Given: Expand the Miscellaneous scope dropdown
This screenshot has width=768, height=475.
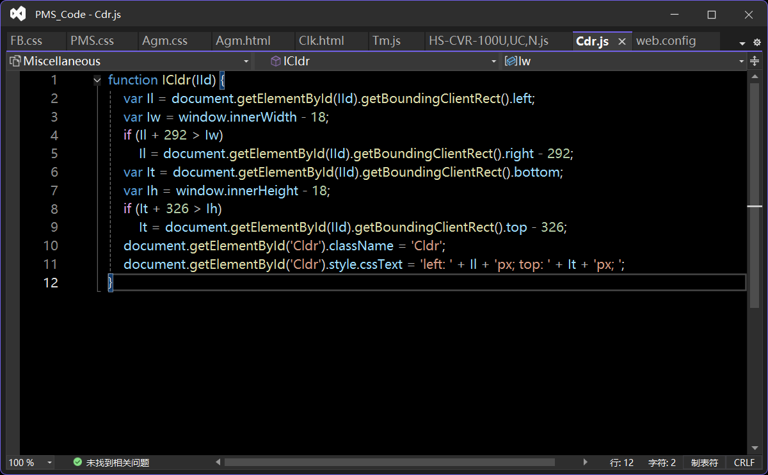Looking at the screenshot, I should [246, 61].
